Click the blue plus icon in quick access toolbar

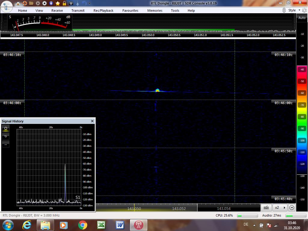[x=51, y=3]
